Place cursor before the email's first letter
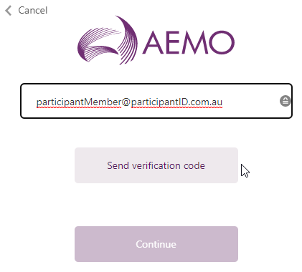Screen dimensions: 302x272 37,102
